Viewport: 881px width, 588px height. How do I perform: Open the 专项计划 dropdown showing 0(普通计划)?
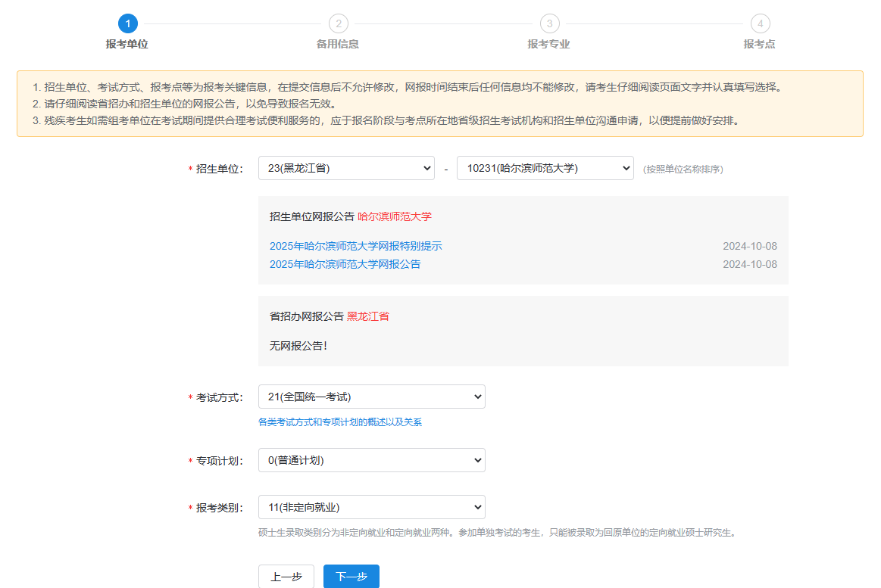click(371, 459)
